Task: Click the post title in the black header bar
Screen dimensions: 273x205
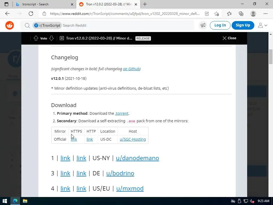Action: tap(99, 38)
